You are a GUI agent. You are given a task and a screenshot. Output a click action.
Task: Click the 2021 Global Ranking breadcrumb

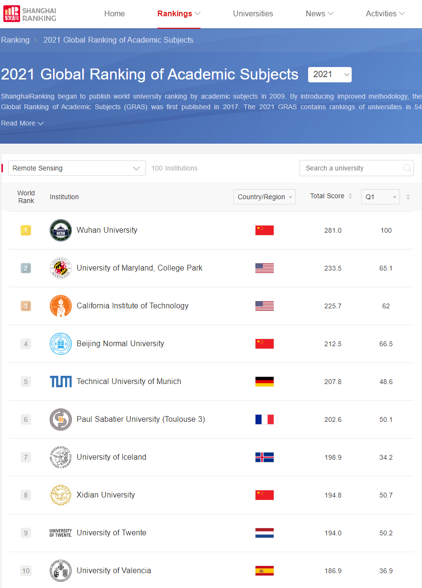pos(118,40)
